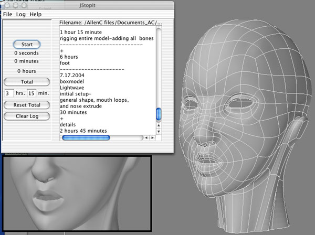Click the Filename path label in log

tap(111, 24)
